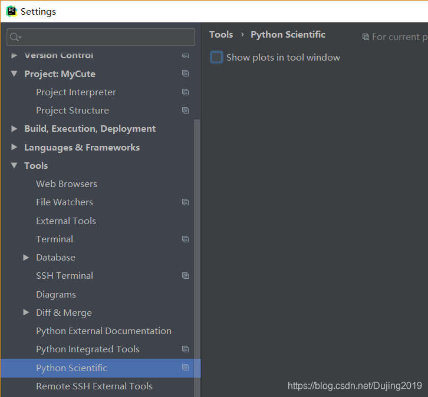Open Python External Documentation settings
This screenshot has width=428, height=397.
pos(104,331)
